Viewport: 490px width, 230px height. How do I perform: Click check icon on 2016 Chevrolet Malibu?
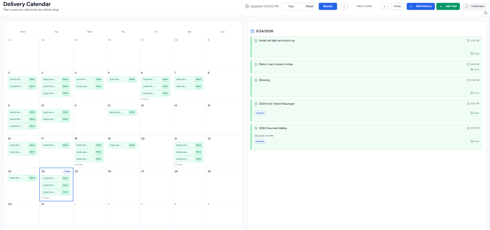tap(256, 128)
